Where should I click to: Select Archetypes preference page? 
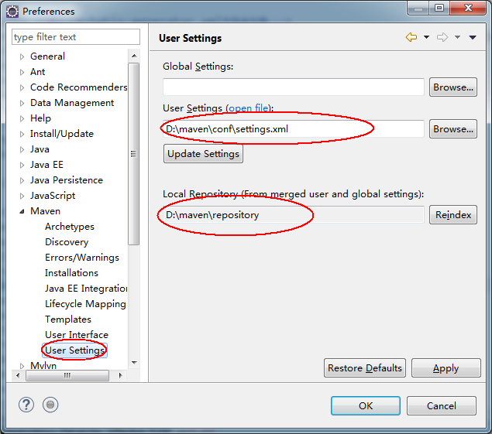click(x=70, y=227)
